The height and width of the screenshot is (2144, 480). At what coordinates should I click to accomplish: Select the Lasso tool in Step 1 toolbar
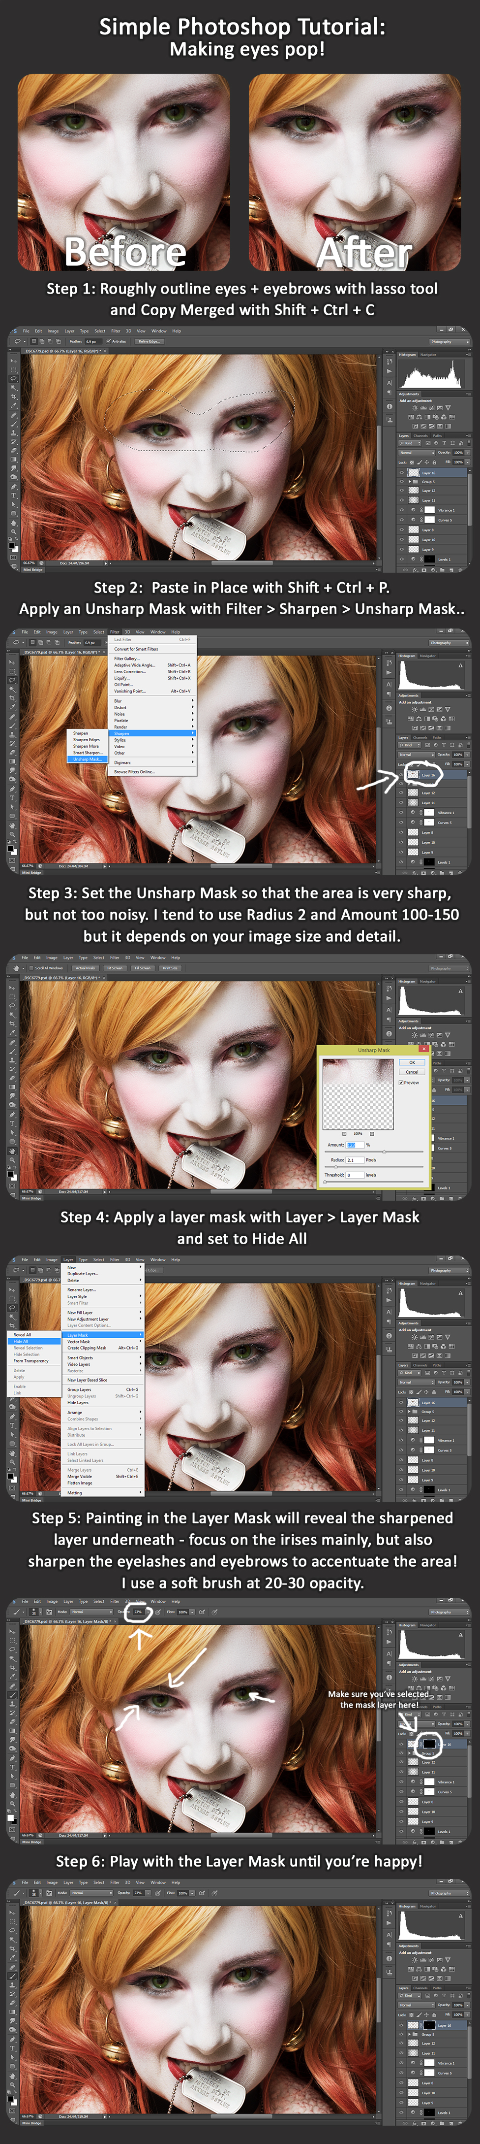point(13,379)
